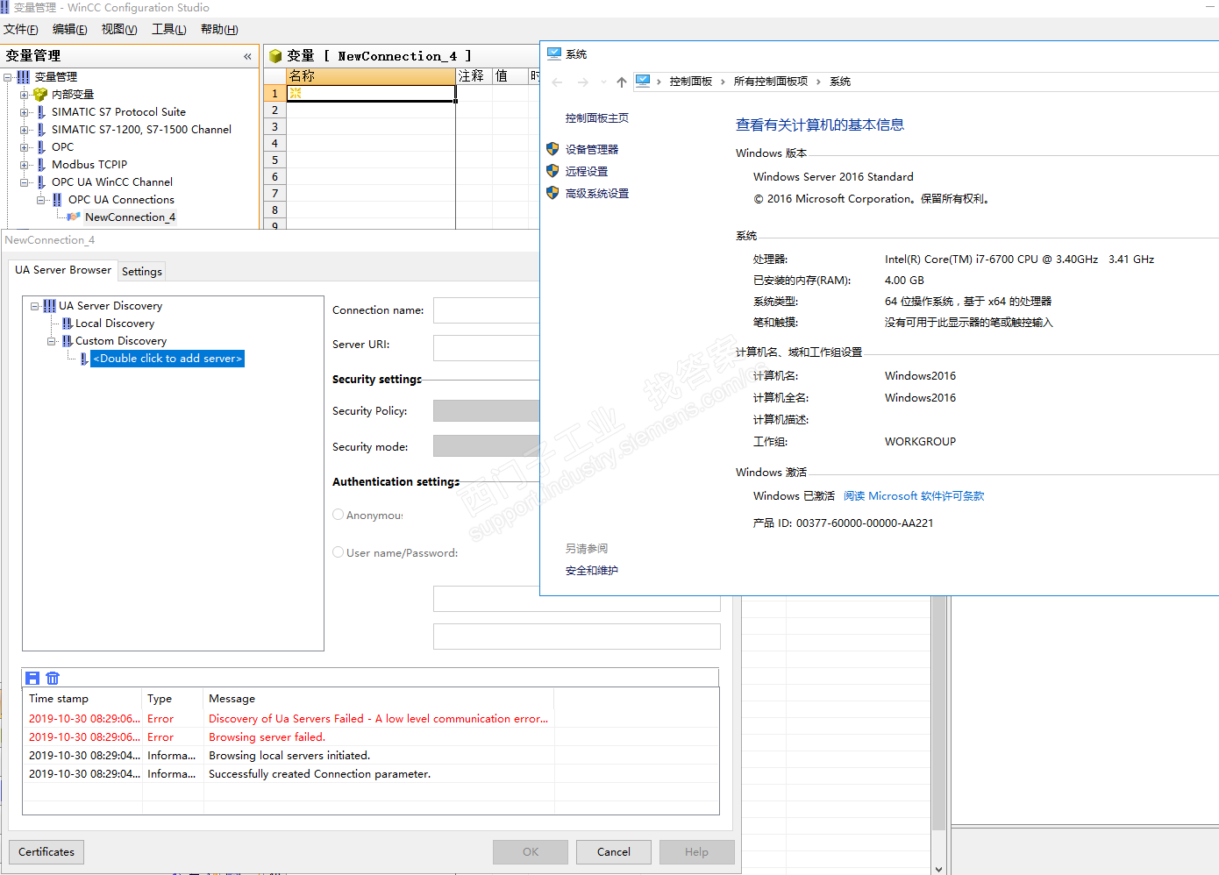The height and width of the screenshot is (875, 1219).
Task: Select the 名称 cell in table row 1
Action: pyautogui.click(x=371, y=93)
